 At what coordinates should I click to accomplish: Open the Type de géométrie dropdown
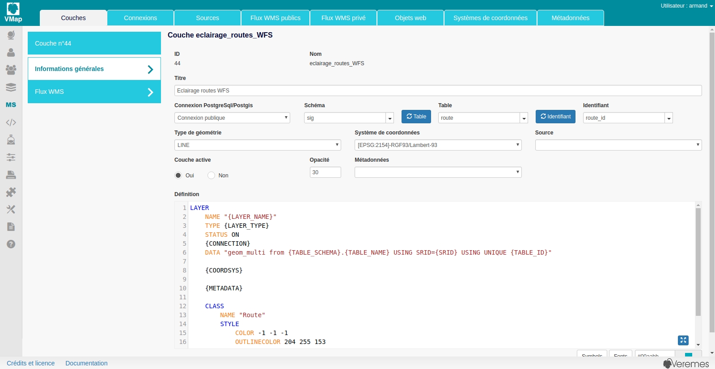click(258, 145)
